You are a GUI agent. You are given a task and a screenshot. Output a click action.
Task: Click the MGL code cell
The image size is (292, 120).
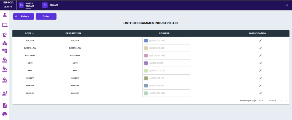[x=30, y=71]
